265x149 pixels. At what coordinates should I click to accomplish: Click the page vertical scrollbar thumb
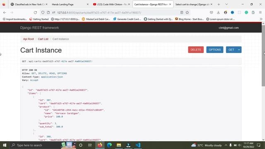point(263,55)
